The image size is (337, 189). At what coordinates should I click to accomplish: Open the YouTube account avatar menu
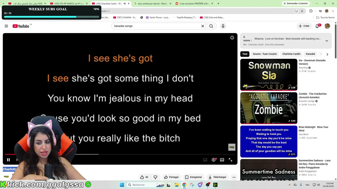pyautogui.click(x=327, y=26)
